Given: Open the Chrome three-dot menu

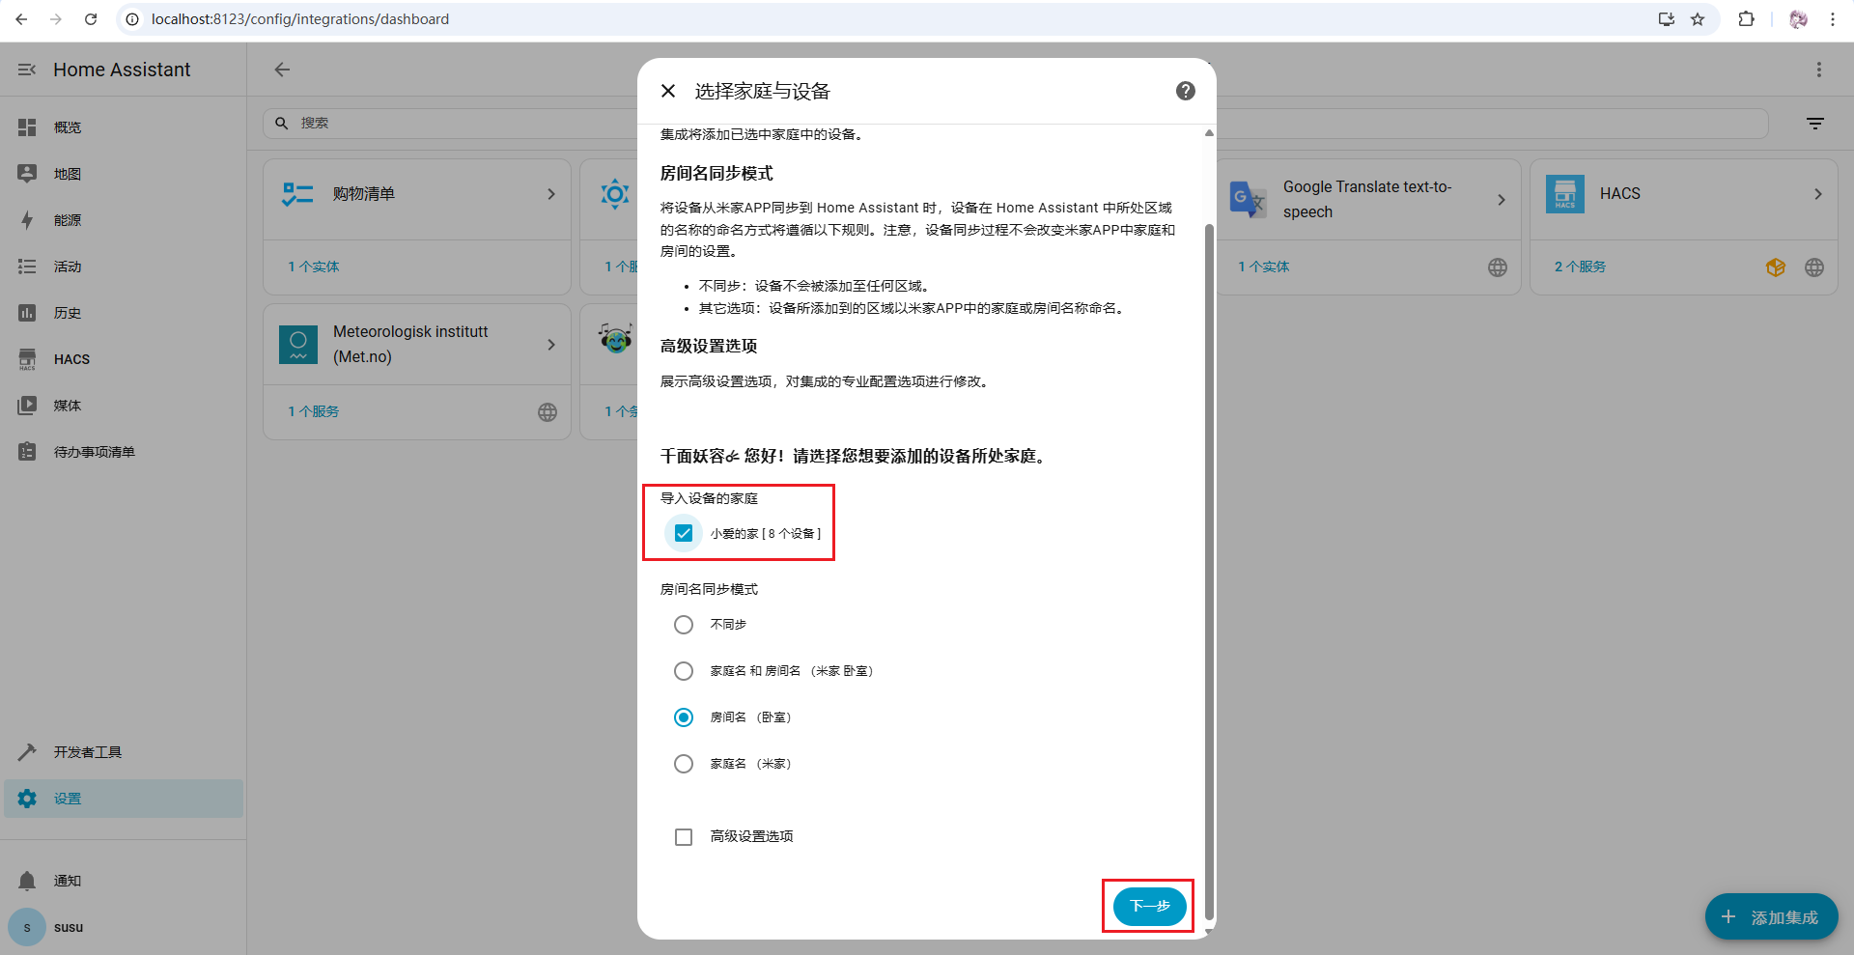Looking at the screenshot, I should point(1833,19).
